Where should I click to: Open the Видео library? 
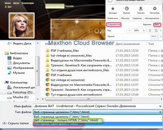pyautogui.click(x=15, y=58)
